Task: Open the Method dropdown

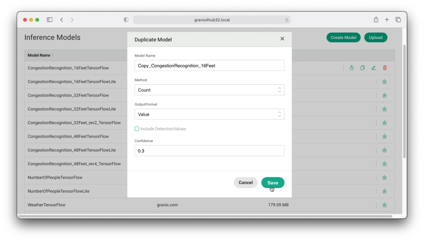Action: point(209,90)
